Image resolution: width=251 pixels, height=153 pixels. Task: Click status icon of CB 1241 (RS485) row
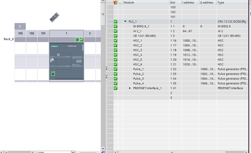coord(115,36)
